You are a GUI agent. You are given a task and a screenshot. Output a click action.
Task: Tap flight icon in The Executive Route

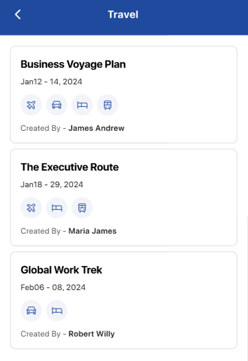click(x=31, y=208)
